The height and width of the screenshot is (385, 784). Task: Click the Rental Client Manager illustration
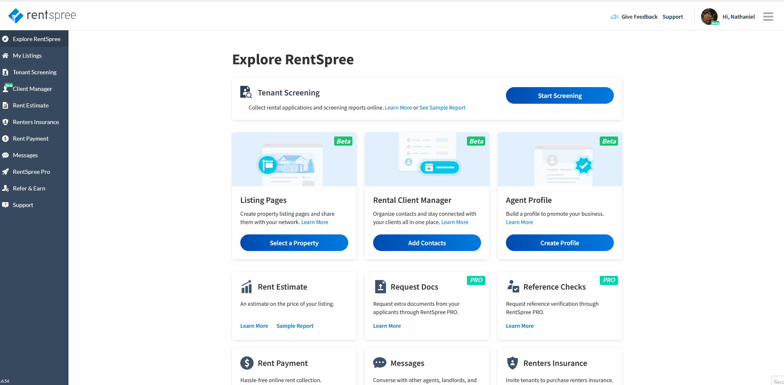pos(427,159)
